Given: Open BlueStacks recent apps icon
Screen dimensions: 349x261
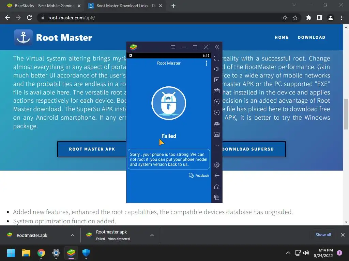Looking at the screenshot, I should click(x=216, y=197).
